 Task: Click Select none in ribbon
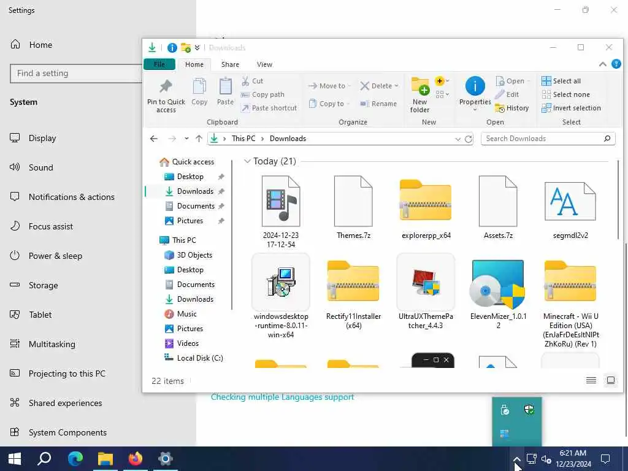coord(565,94)
